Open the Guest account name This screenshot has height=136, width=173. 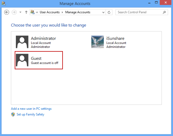pos(36,58)
